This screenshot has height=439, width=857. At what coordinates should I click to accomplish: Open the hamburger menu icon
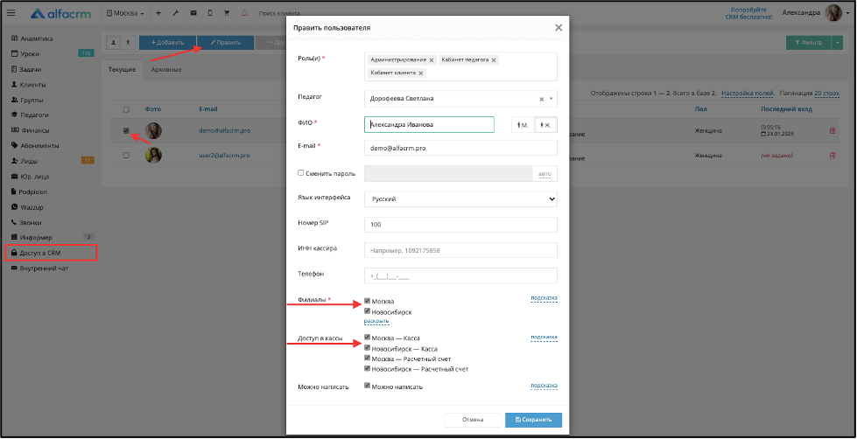click(x=11, y=13)
